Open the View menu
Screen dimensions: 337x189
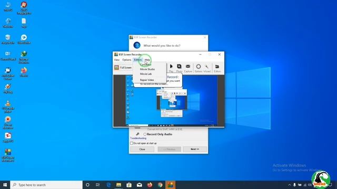[x=117, y=60]
